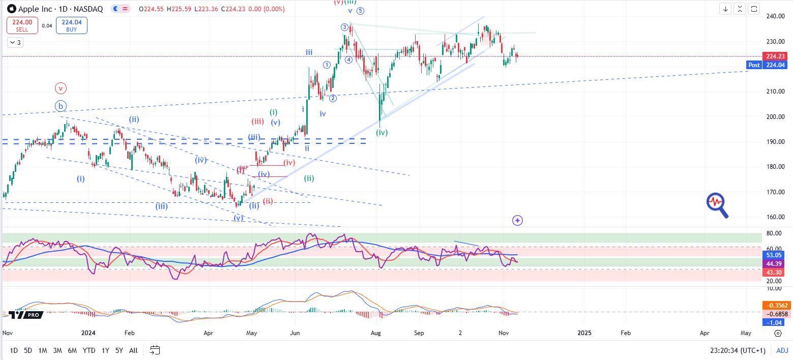Select the green (iv) wave label
793x360 pixels.
[x=382, y=132]
